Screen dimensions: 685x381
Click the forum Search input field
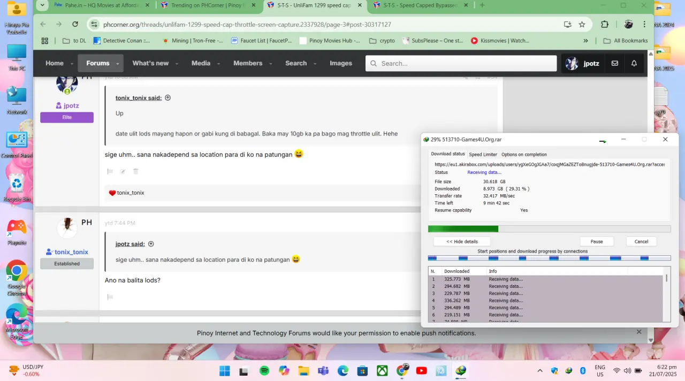[462, 63]
